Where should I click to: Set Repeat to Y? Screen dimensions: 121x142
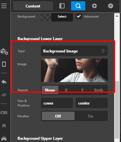pos(82,90)
